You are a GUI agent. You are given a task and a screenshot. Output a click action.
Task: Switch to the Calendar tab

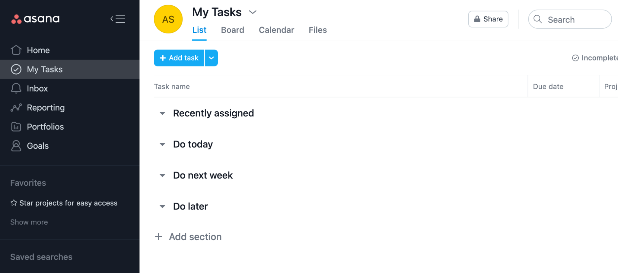[276, 30]
